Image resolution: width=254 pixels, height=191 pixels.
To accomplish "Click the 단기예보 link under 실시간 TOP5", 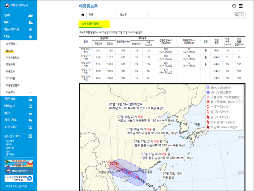I will tap(10, 141).
